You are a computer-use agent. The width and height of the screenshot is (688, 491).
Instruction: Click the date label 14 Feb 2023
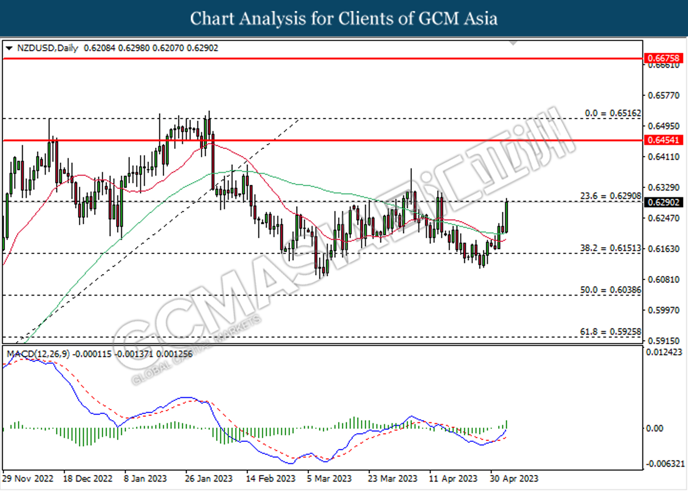pyautogui.click(x=271, y=479)
